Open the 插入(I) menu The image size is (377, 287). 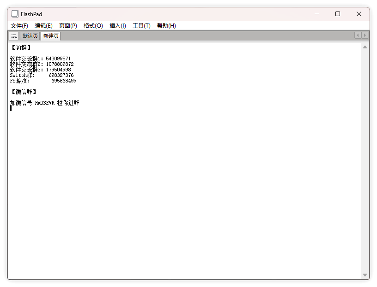pyautogui.click(x=117, y=26)
